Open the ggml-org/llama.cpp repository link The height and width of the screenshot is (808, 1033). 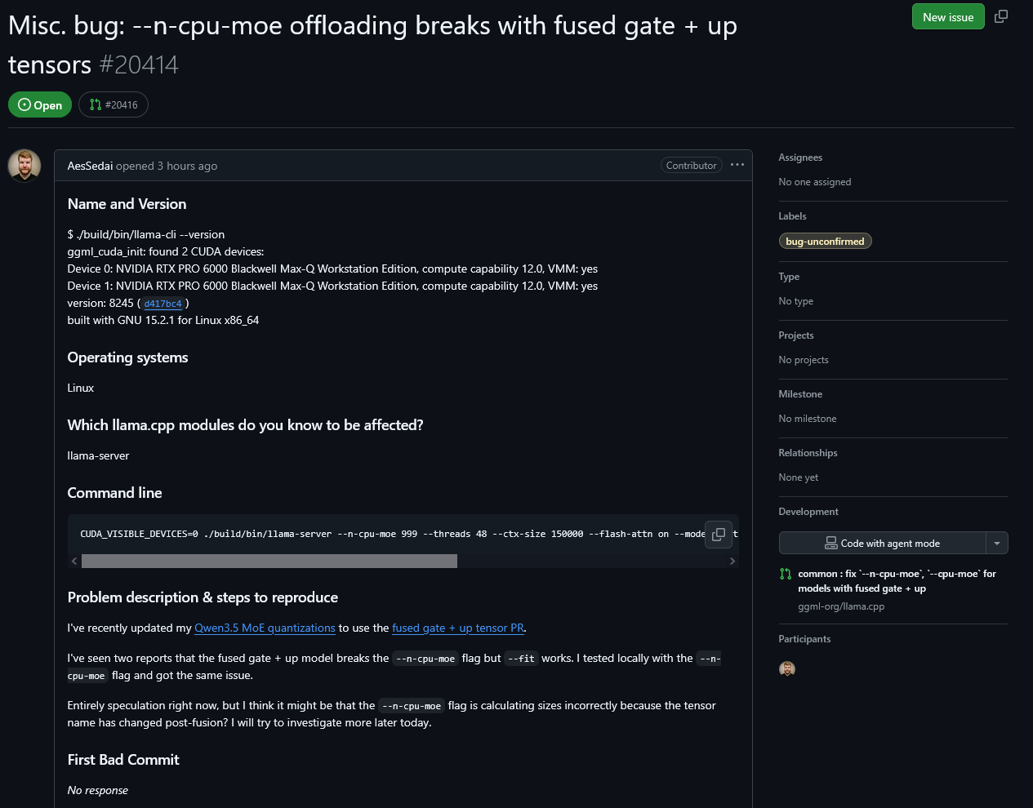point(841,606)
